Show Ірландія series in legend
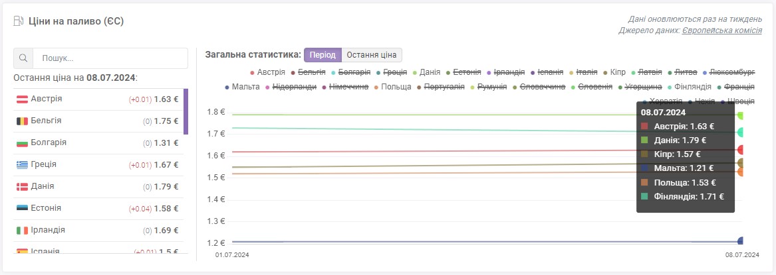The height and width of the screenshot is (275, 776). click(506, 72)
